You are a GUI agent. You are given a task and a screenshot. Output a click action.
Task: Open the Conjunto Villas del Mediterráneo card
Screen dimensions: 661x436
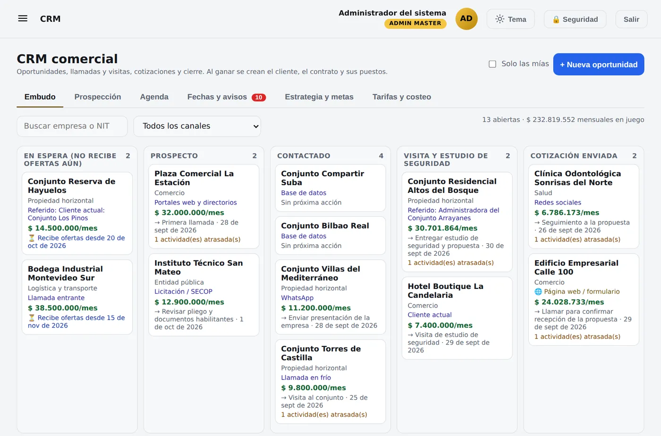click(330, 297)
